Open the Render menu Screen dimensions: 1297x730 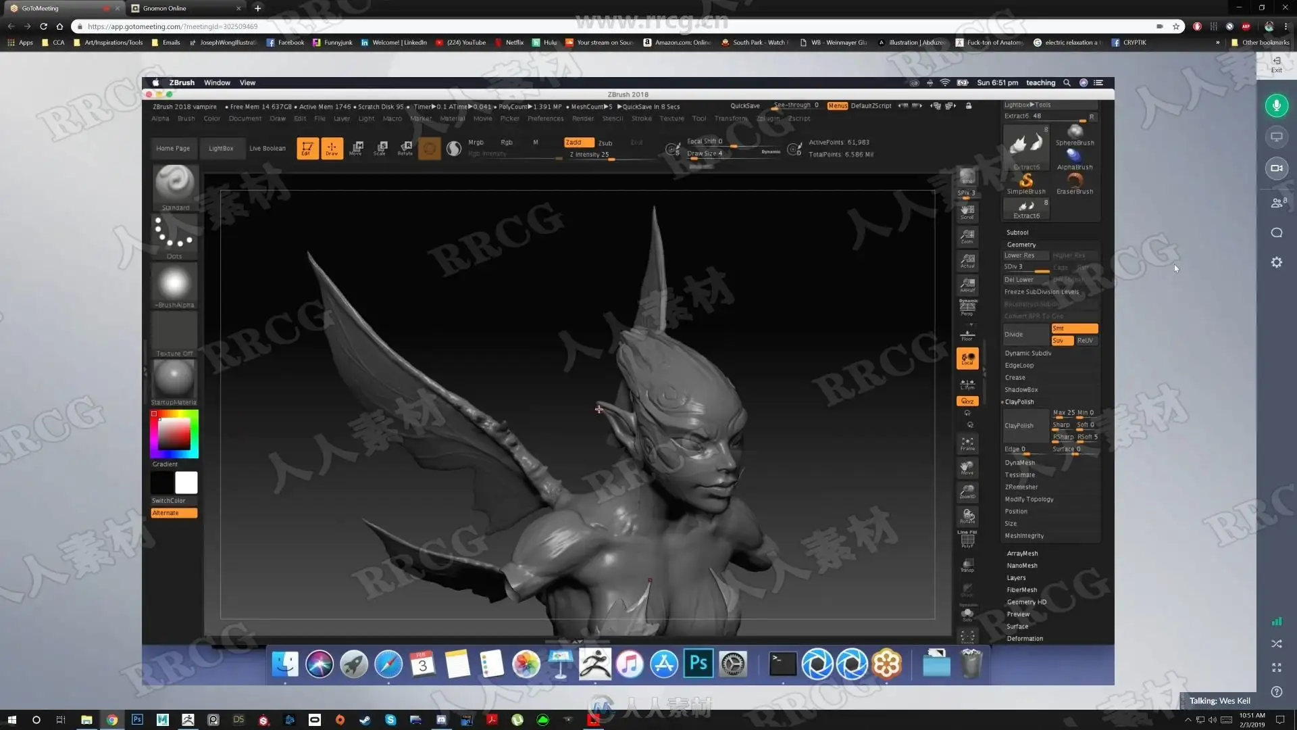coord(582,118)
